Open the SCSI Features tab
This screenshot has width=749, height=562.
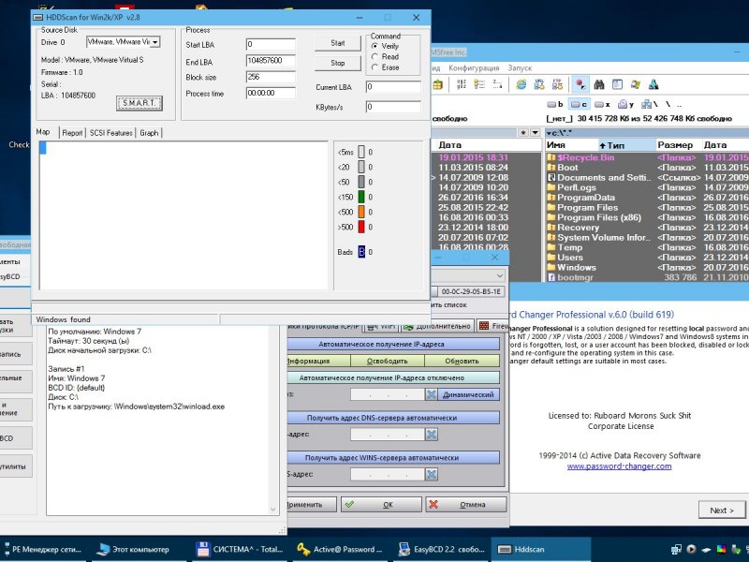click(x=110, y=133)
